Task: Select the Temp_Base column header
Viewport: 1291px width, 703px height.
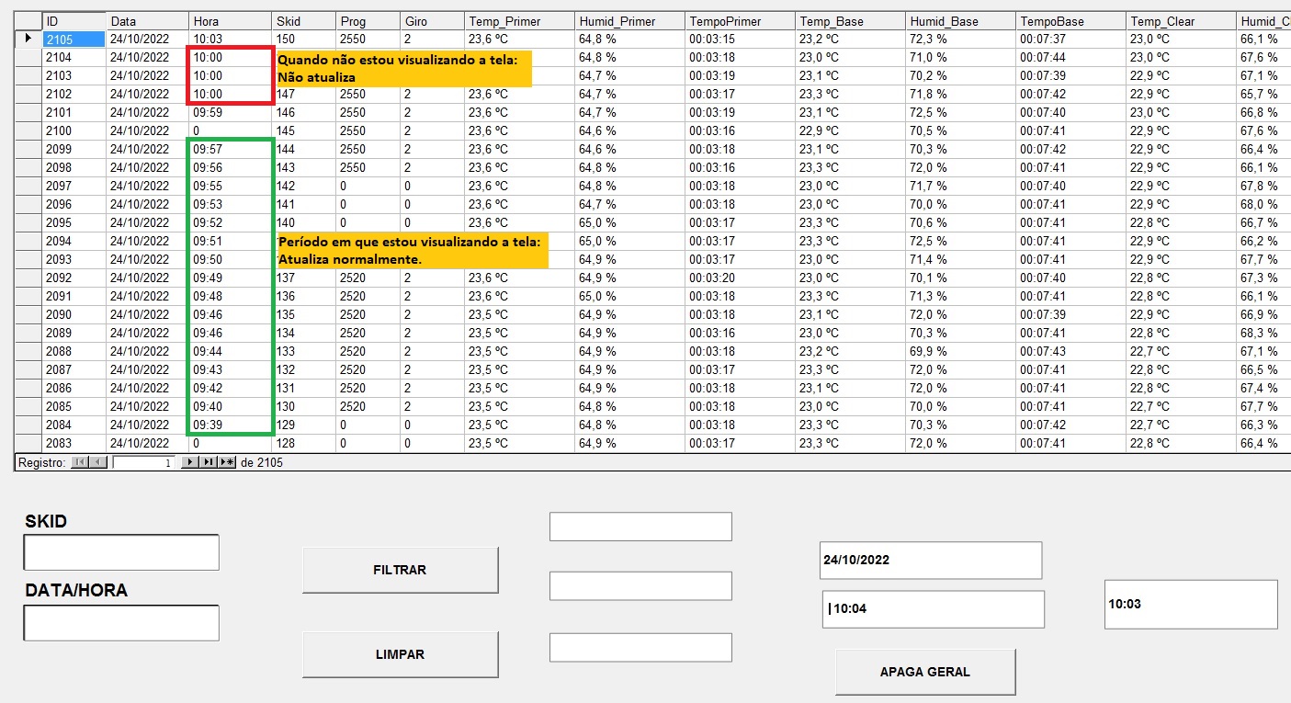Action: 850,20
